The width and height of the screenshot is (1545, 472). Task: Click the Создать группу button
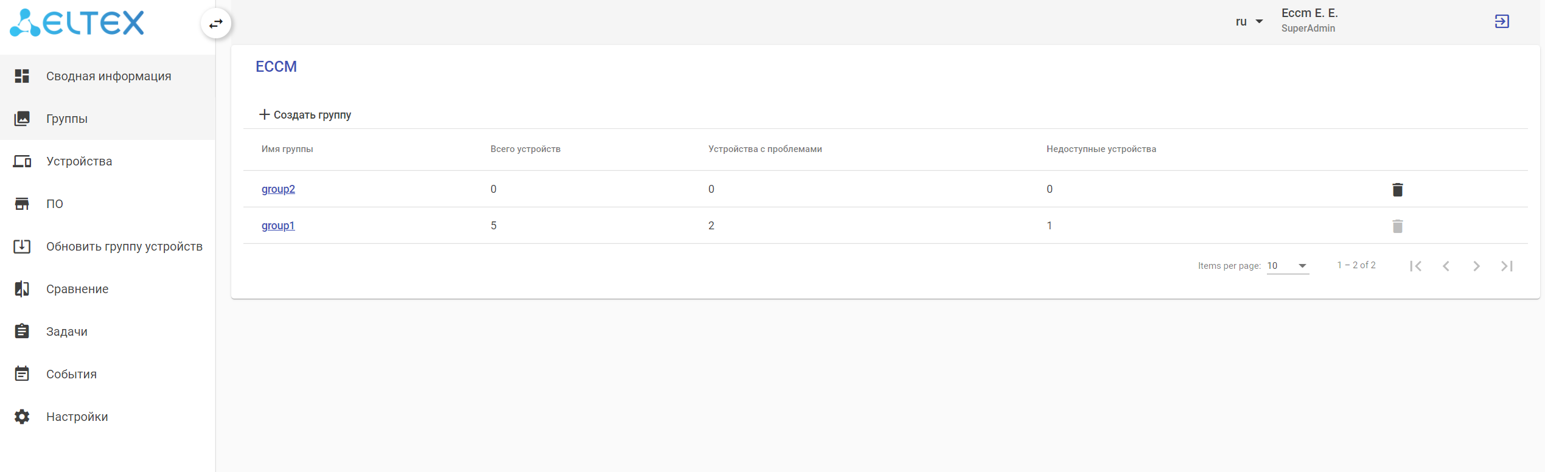click(x=305, y=115)
